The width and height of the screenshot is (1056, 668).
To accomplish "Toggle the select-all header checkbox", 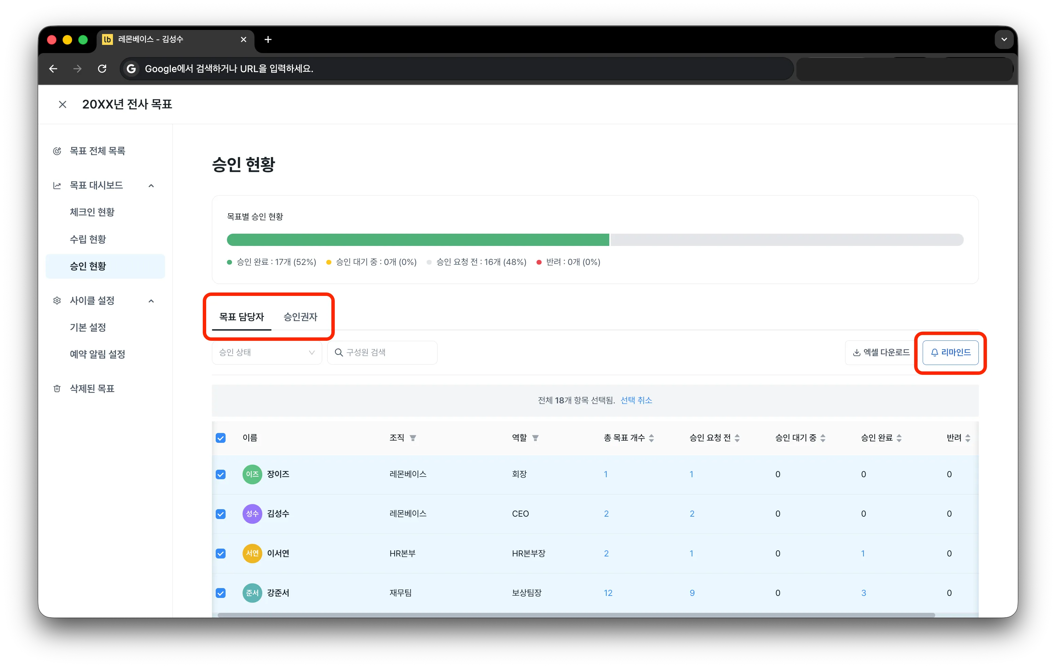I will [220, 438].
